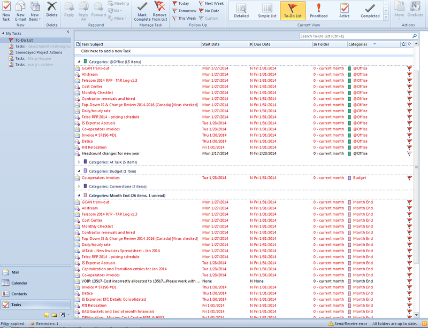Click the Search To-Do List field
The width and height of the screenshot is (428, 328).
(356, 36)
